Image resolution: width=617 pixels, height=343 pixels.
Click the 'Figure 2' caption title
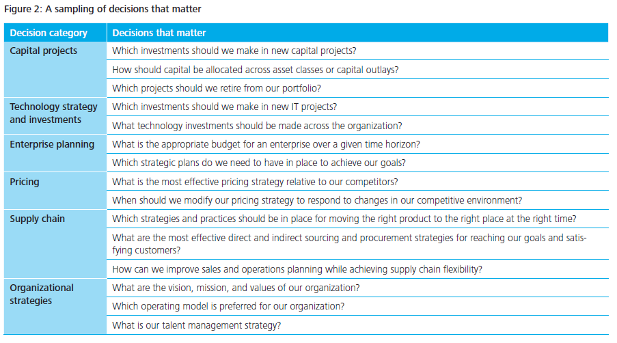103,10
